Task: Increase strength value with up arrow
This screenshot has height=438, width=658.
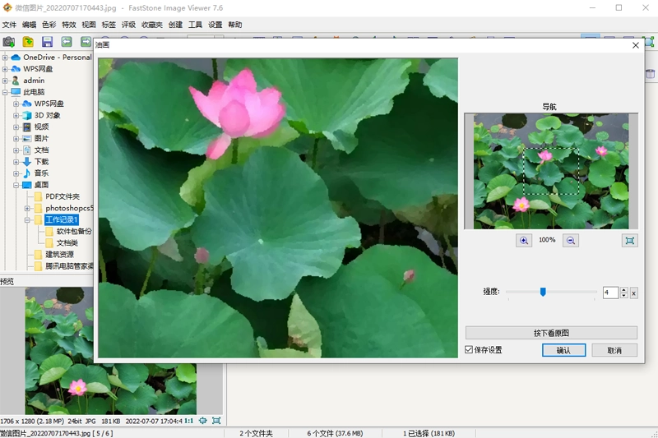Action: pos(623,289)
